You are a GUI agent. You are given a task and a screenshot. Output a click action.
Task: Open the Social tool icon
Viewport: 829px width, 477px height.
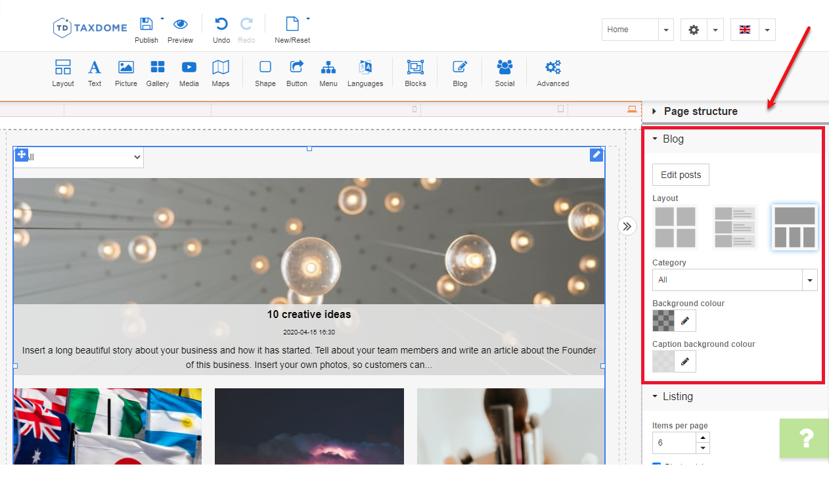tap(504, 67)
